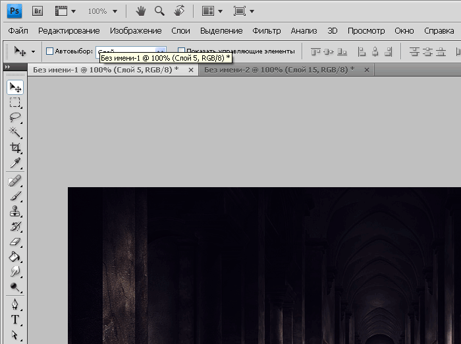Collapse the toolbox using double-arrow header

tap(7, 67)
